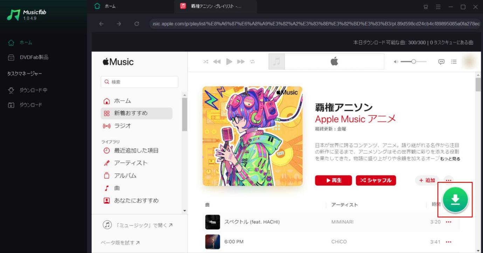Screen dimensions: 483x253
Task: Open ラジオ in Apple Music sidebar
Action: [x=137, y=126]
